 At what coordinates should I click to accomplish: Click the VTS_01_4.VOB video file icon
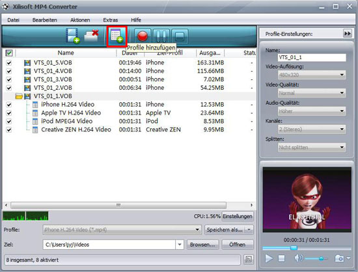(x=27, y=71)
